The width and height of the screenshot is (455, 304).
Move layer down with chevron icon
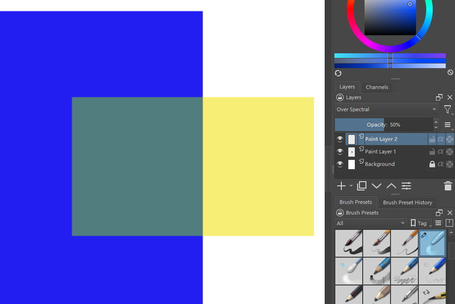376,186
